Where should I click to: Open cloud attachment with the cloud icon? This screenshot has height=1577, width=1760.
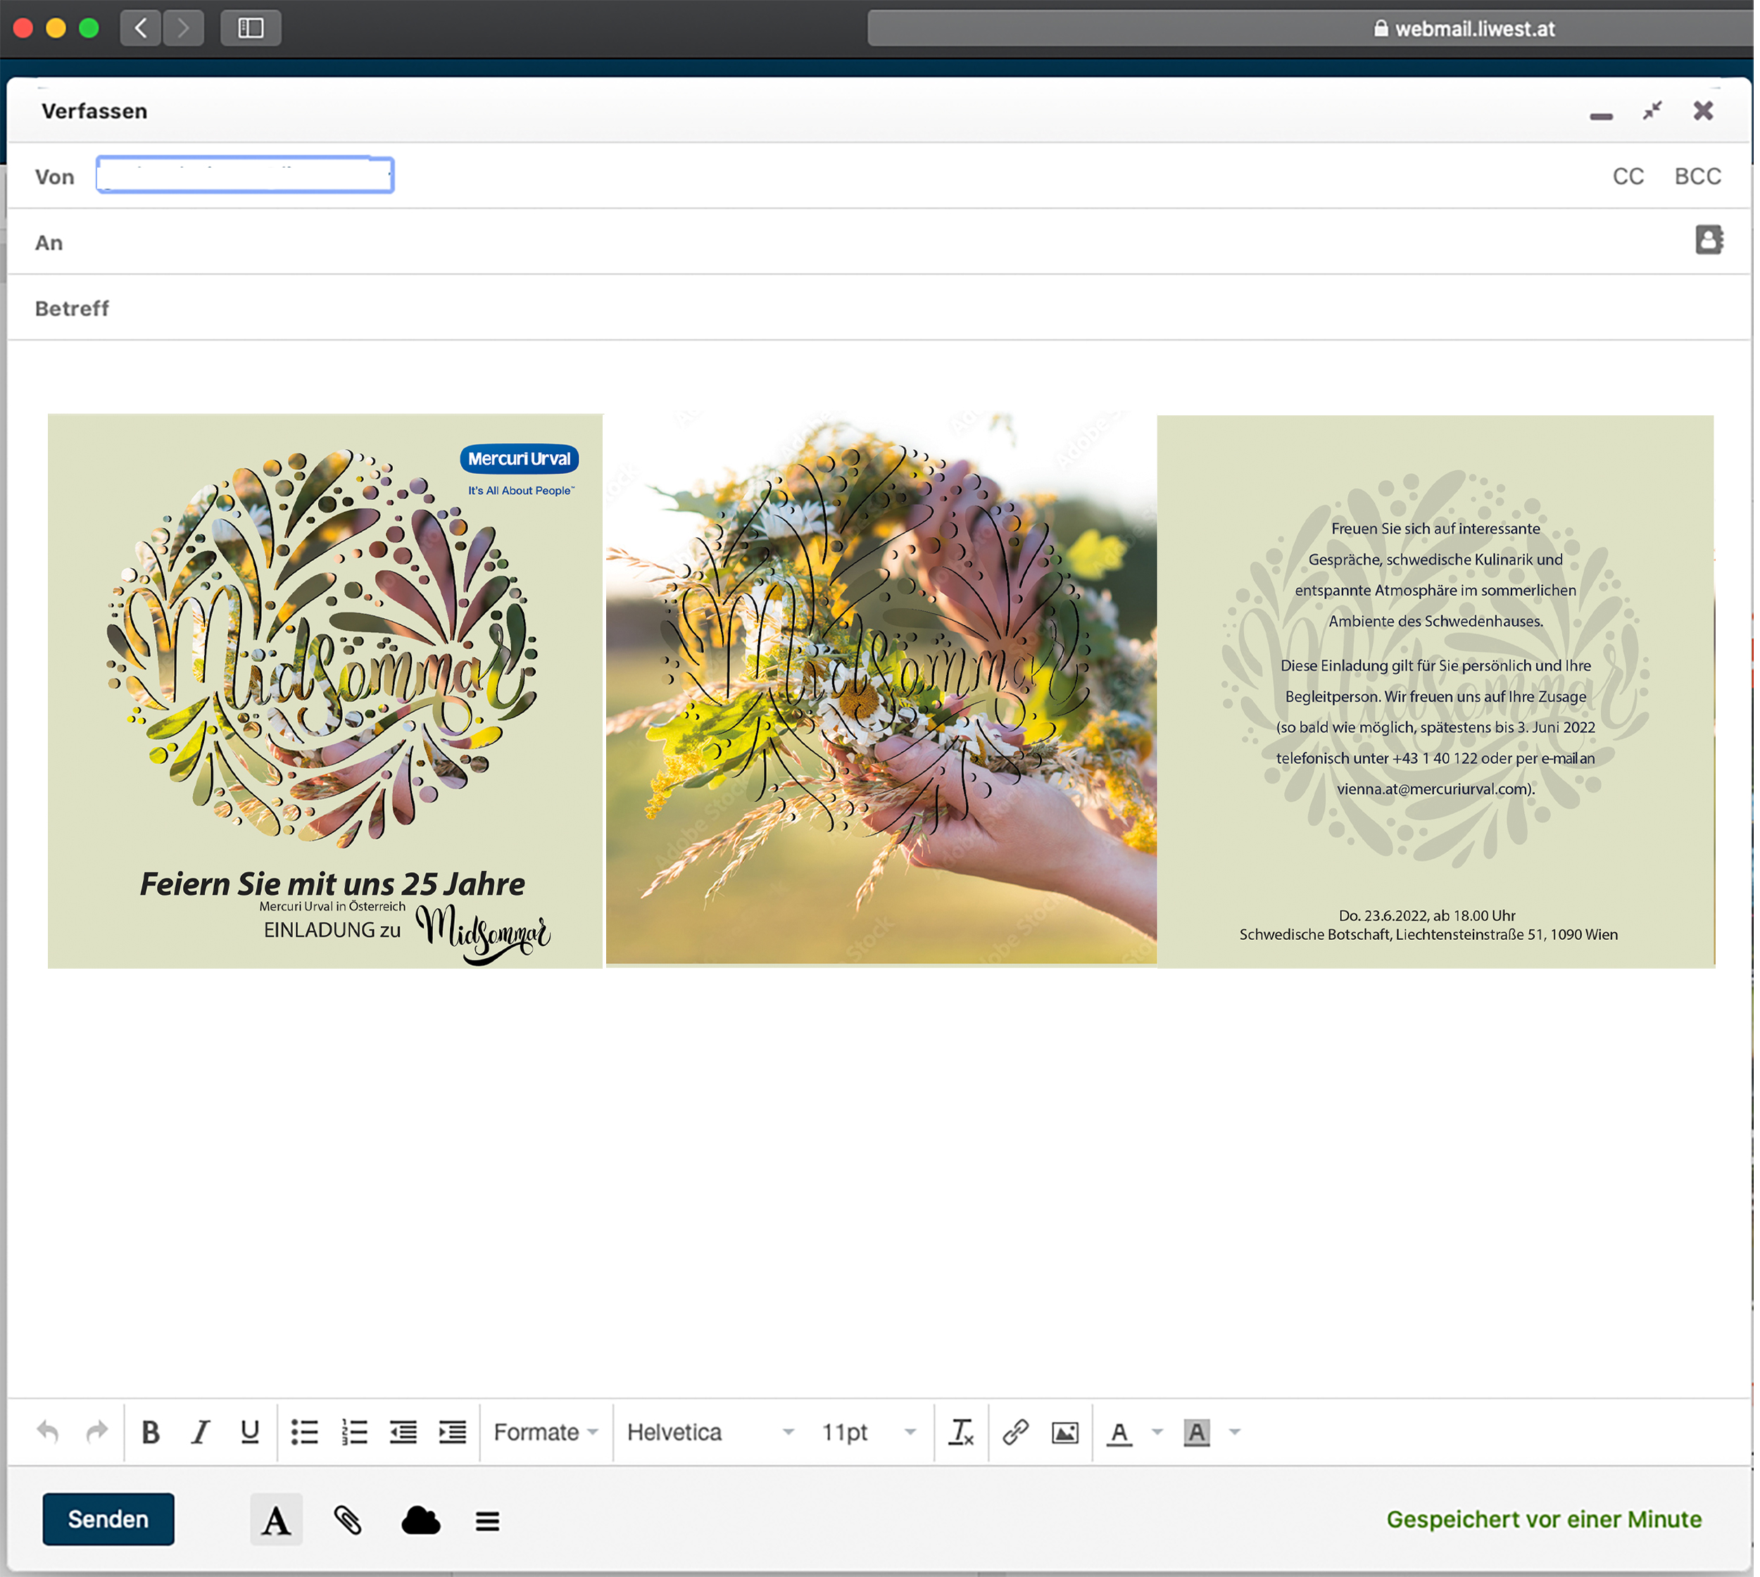[422, 1520]
